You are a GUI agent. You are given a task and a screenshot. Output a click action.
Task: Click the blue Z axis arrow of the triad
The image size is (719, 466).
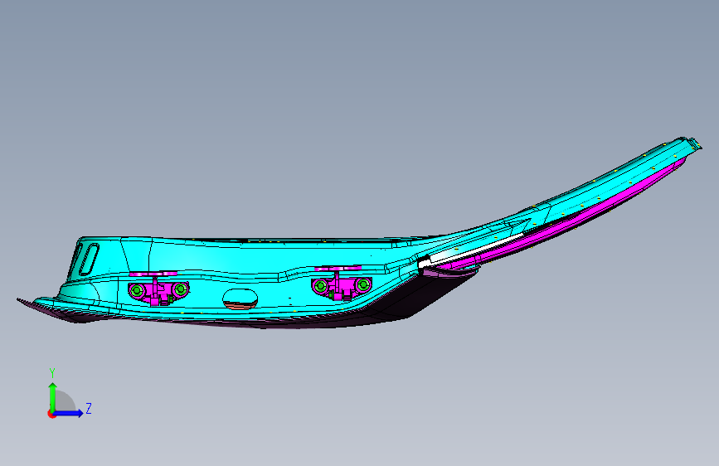pos(69,413)
